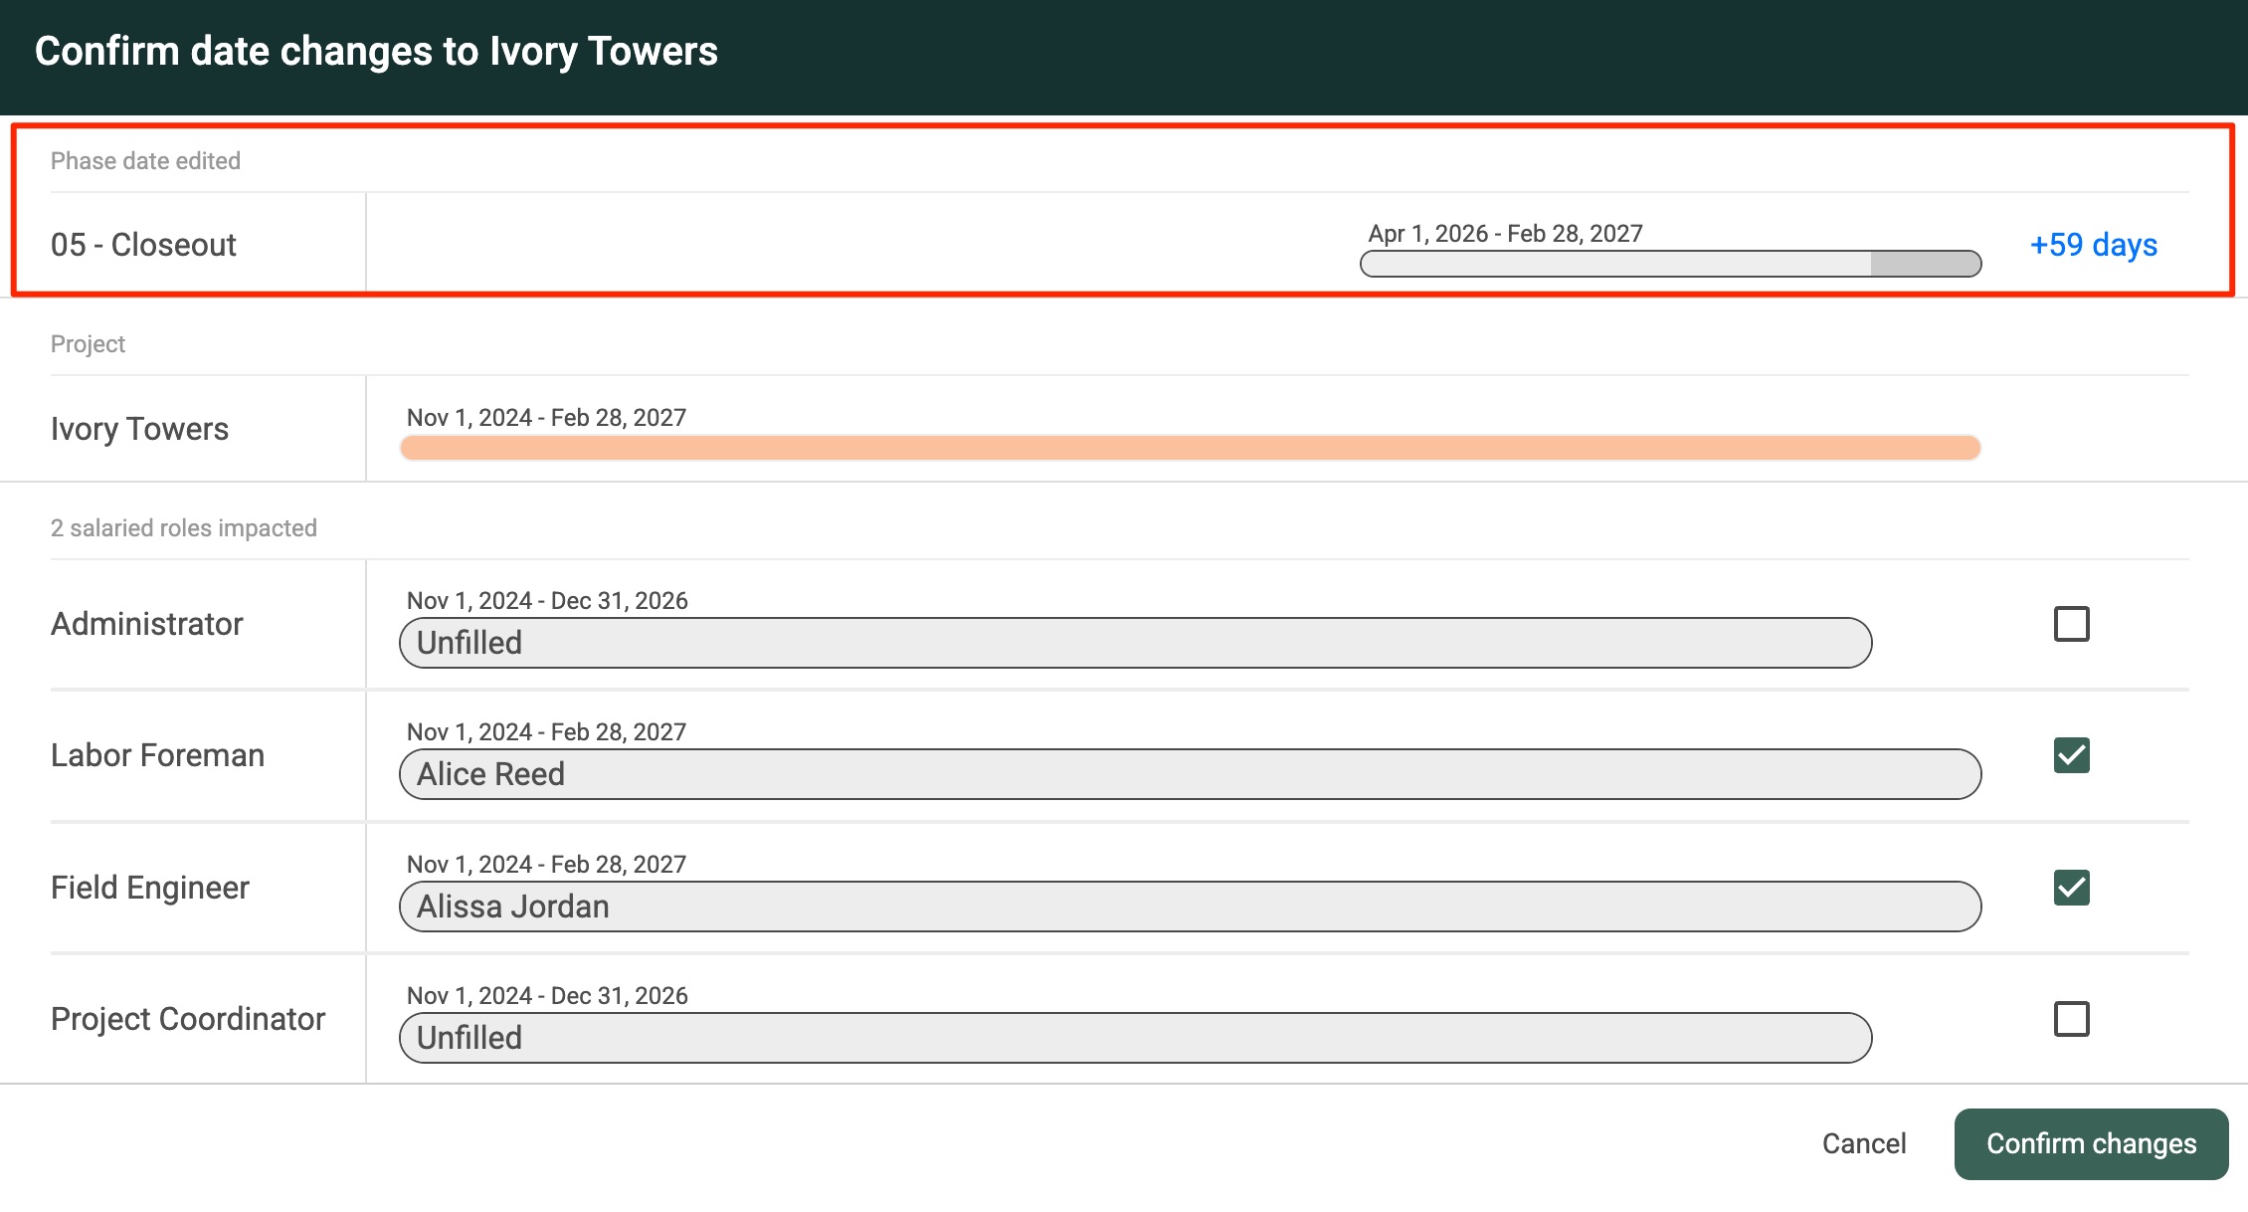Click the Project Coordinator role label
Screen dimensions: 2248x1212
187,1019
